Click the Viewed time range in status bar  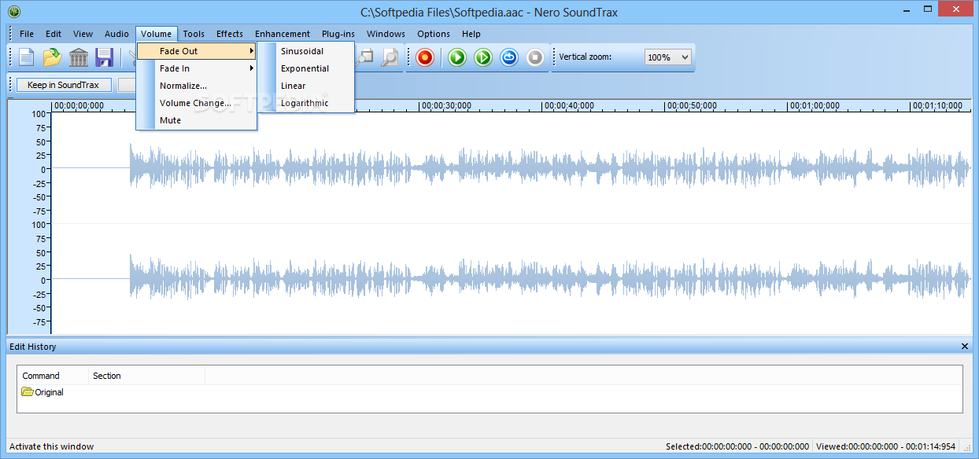(x=885, y=446)
